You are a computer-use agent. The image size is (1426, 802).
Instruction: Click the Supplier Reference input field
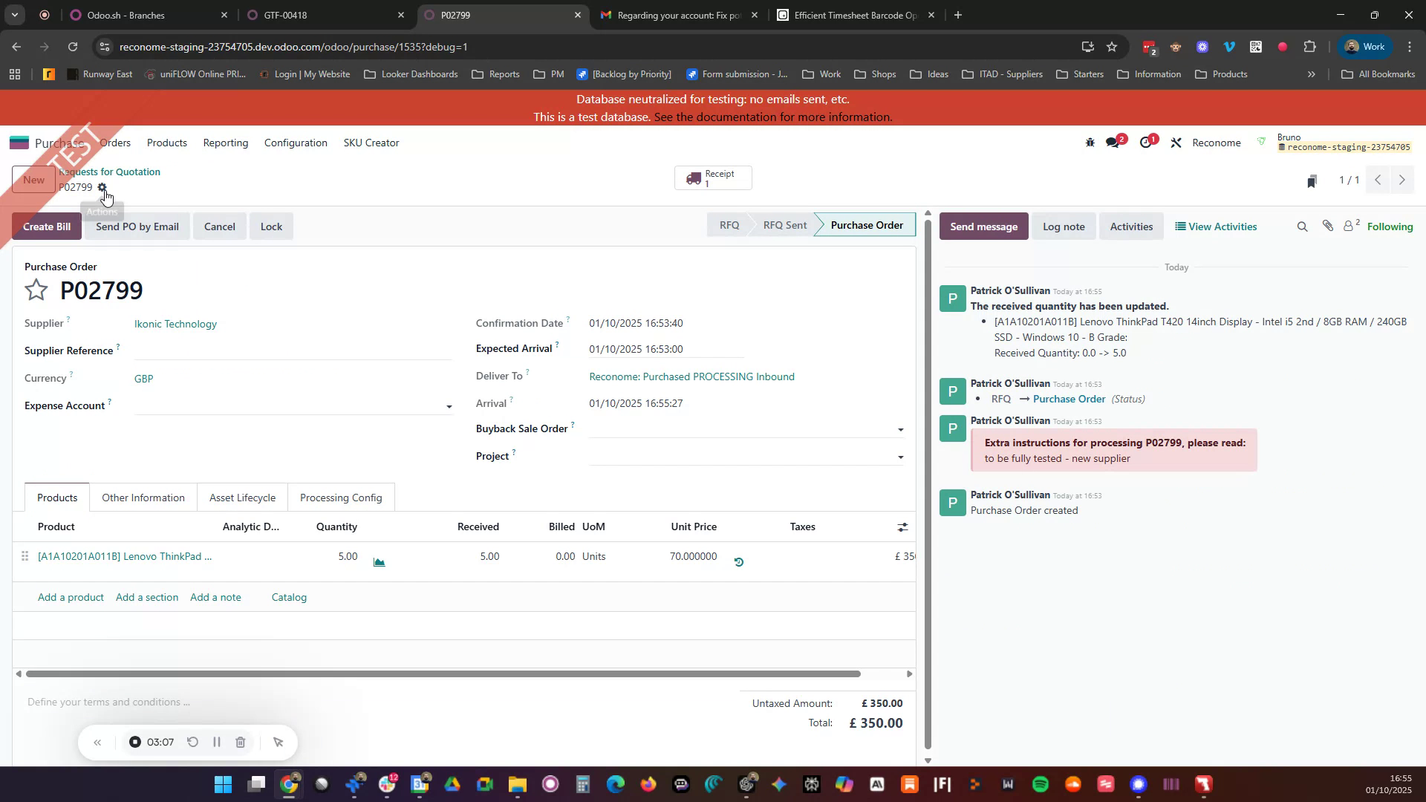tap(290, 350)
